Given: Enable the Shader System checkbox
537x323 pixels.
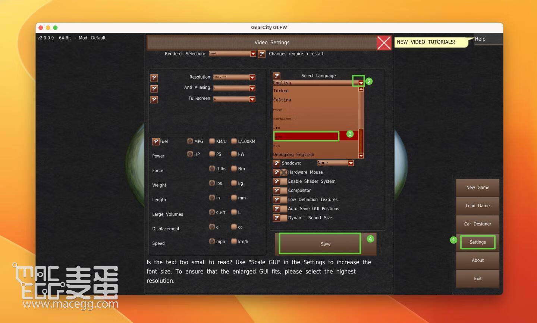Looking at the screenshot, I should (284, 181).
